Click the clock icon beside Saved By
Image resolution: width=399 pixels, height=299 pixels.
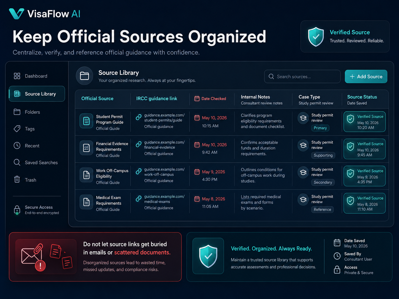337,256
